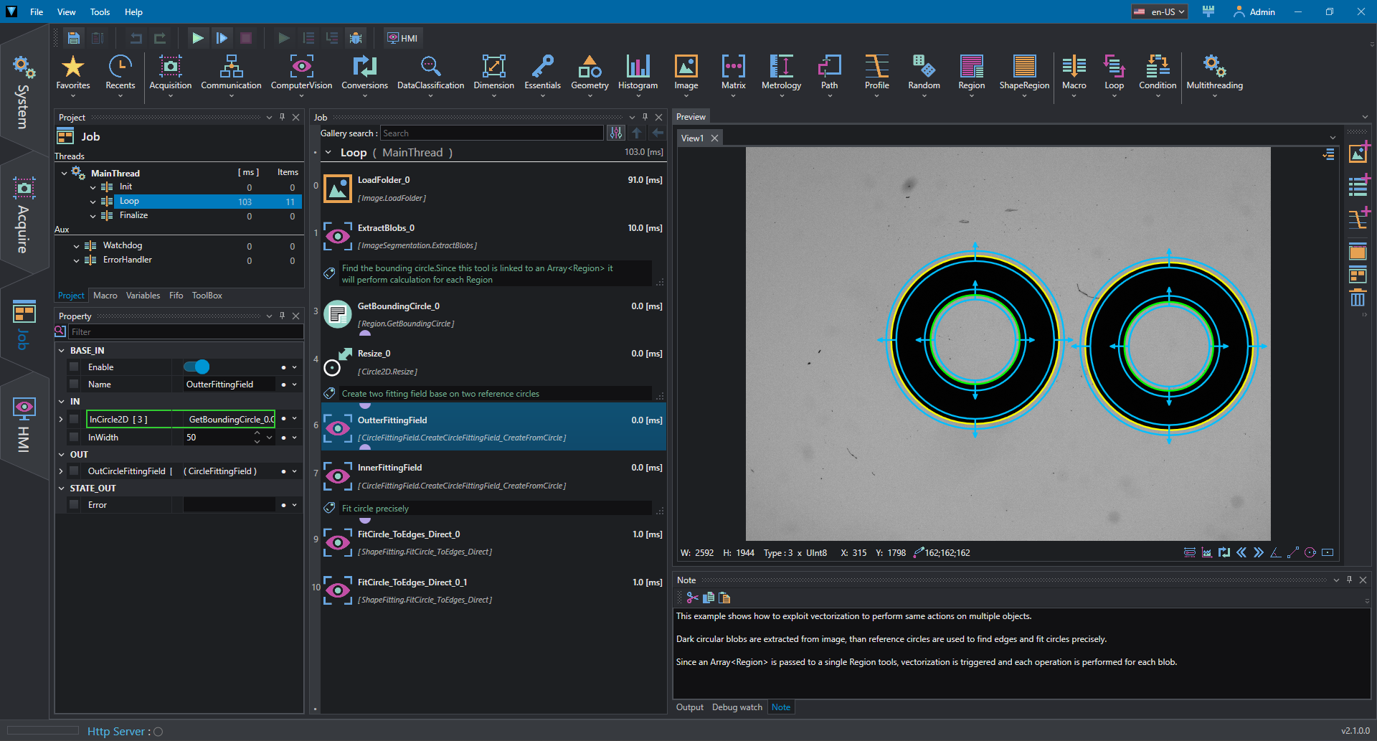
Task: Open the ShapeRegion tool category
Action: coord(1024,73)
